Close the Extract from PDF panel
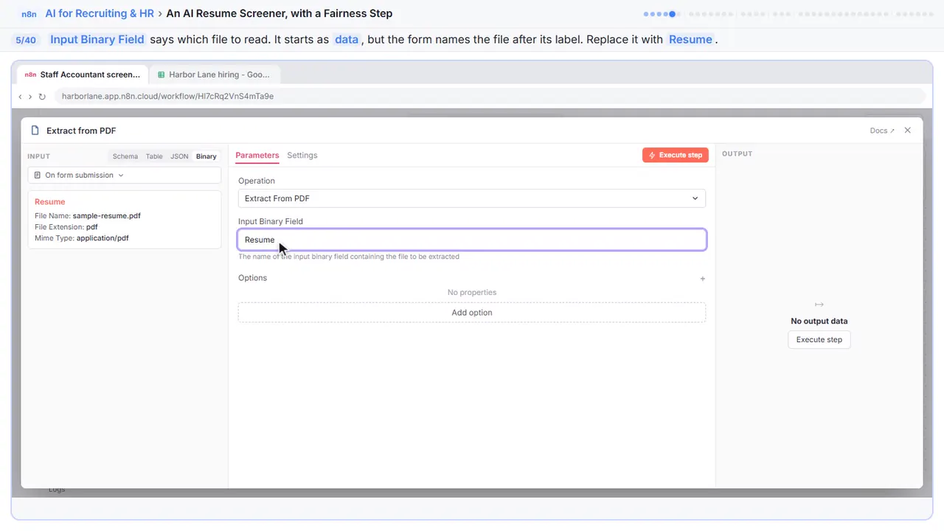The width and height of the screenshot is (944, 531). click(x=908, y=131)
